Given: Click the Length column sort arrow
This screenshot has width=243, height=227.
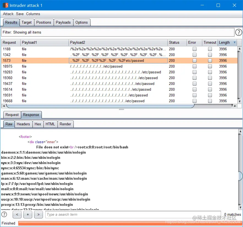Looking at the screenshot, I should coord(234,42).
